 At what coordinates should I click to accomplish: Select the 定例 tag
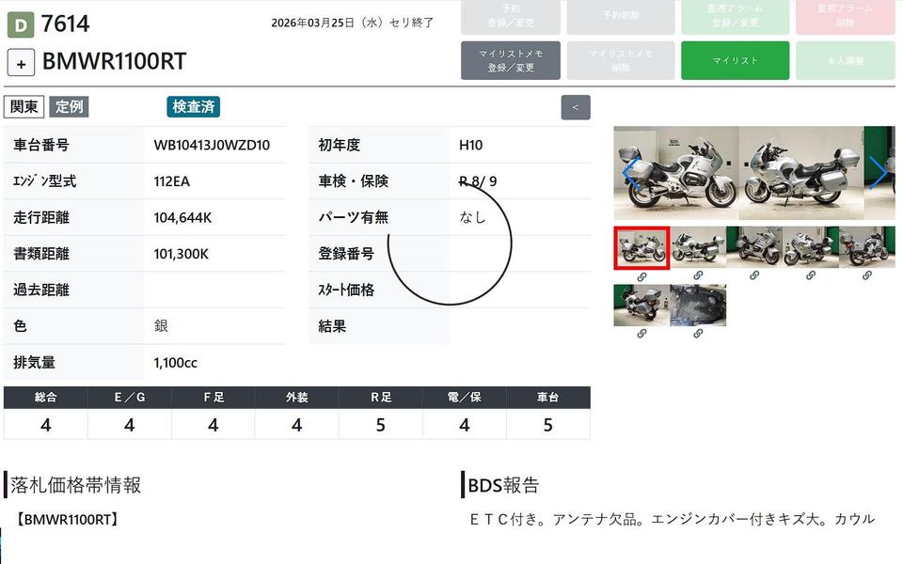pos(69,107)
